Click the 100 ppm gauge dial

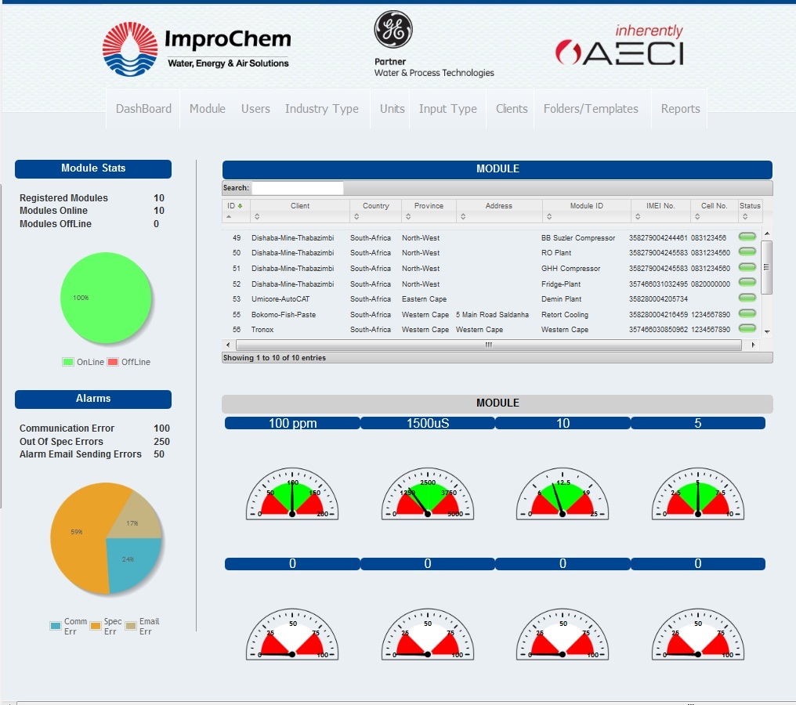point(292,495)
